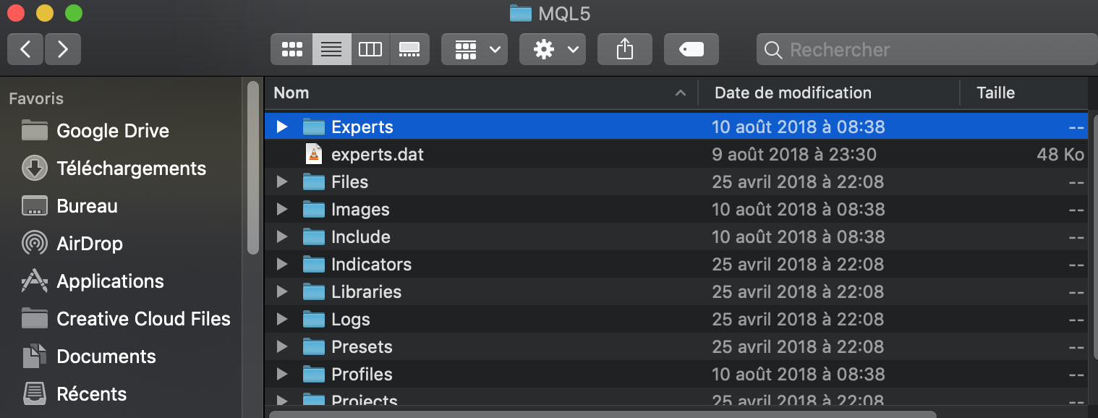
Task: Select the Profiles folder icon
Action: pos(314,374)
